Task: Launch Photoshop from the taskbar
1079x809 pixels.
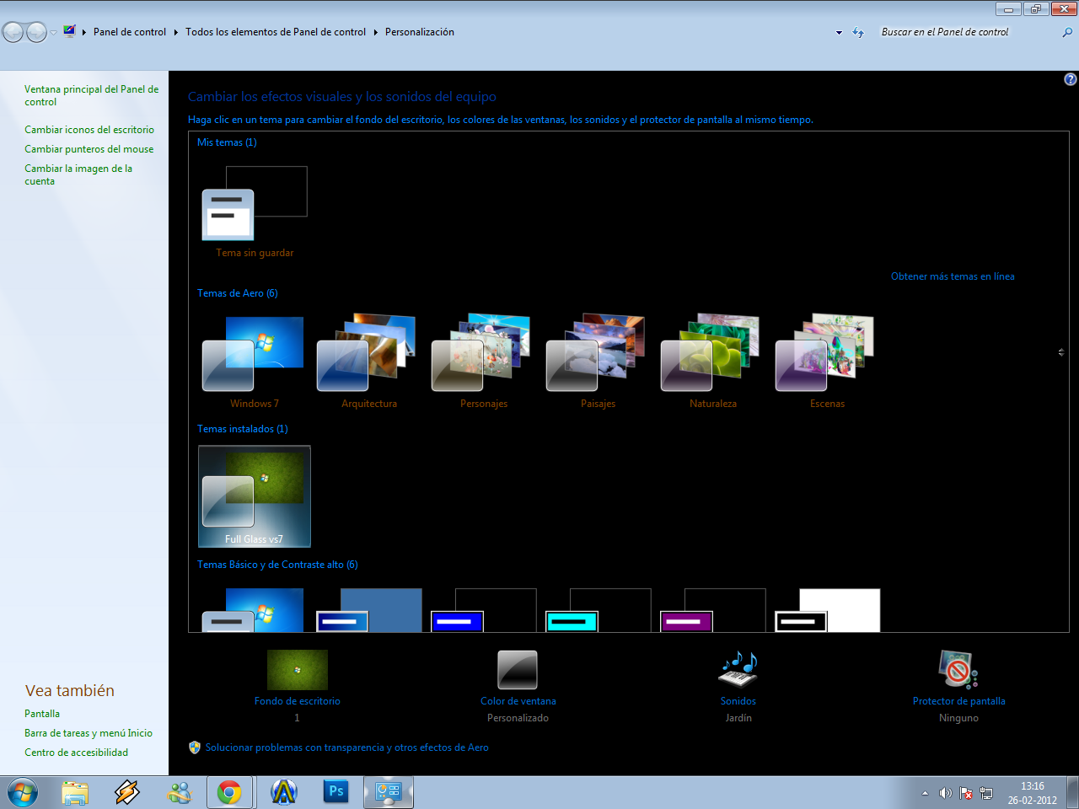Action: (x=336, y=791)
